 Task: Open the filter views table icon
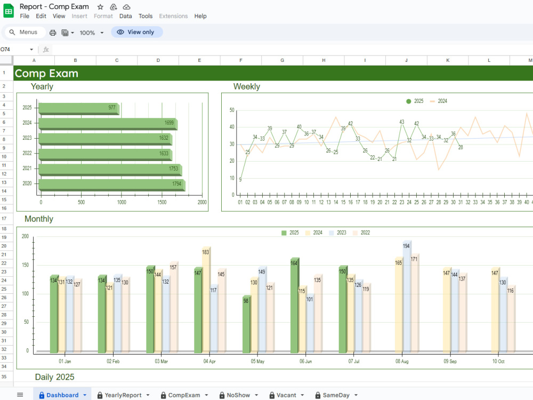click(64, 33)
